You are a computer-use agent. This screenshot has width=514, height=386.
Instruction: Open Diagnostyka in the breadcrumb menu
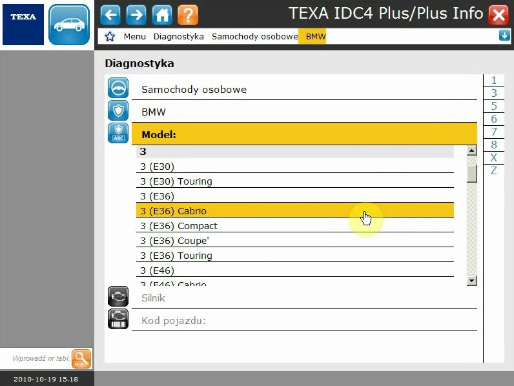coord(178,37)
